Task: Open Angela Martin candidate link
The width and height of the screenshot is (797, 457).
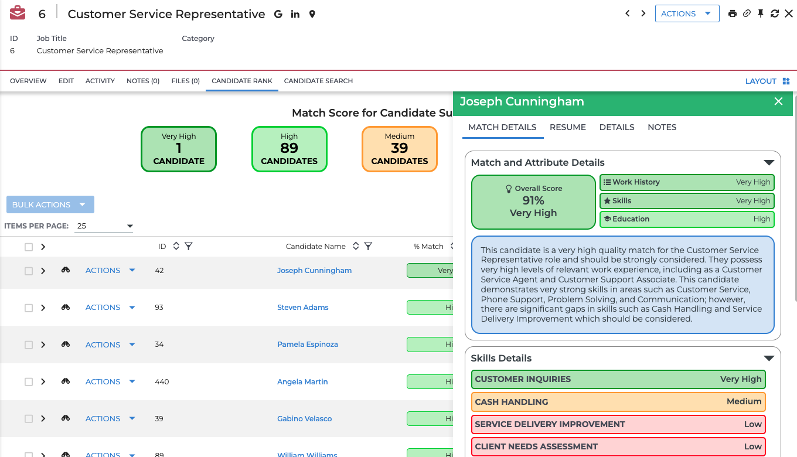Action: tap(302, 381)
